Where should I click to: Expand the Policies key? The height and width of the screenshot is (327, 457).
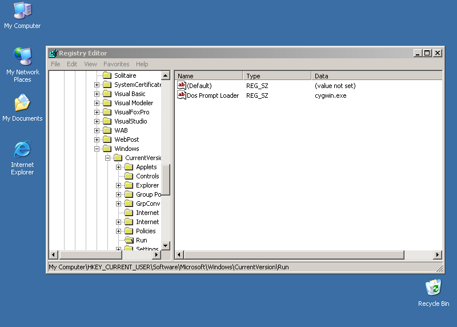click(118, 232)
